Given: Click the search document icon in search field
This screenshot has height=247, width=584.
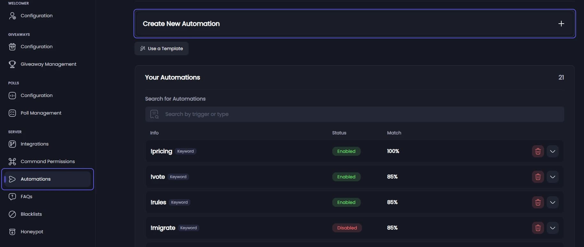Looking at the screenshot, I should point(154,114).
